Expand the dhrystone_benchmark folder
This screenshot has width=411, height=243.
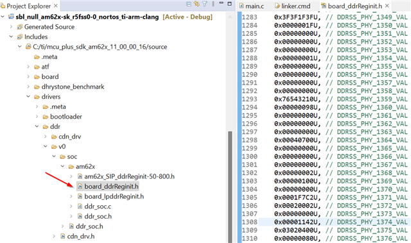[x=28, y=87]
